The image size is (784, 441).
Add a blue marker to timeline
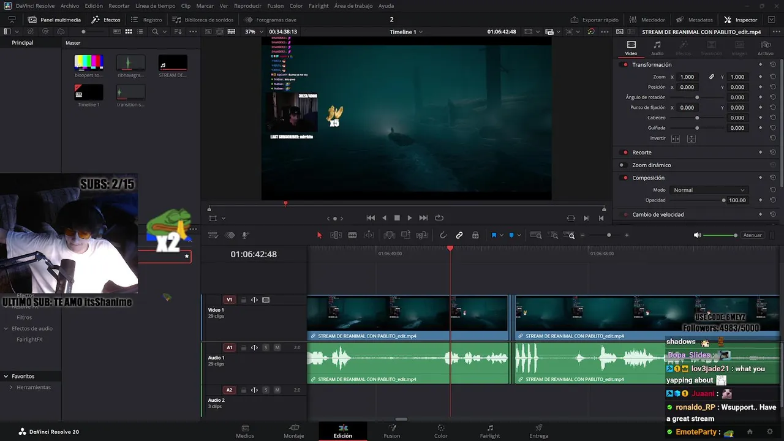click(x=511, y=235)
